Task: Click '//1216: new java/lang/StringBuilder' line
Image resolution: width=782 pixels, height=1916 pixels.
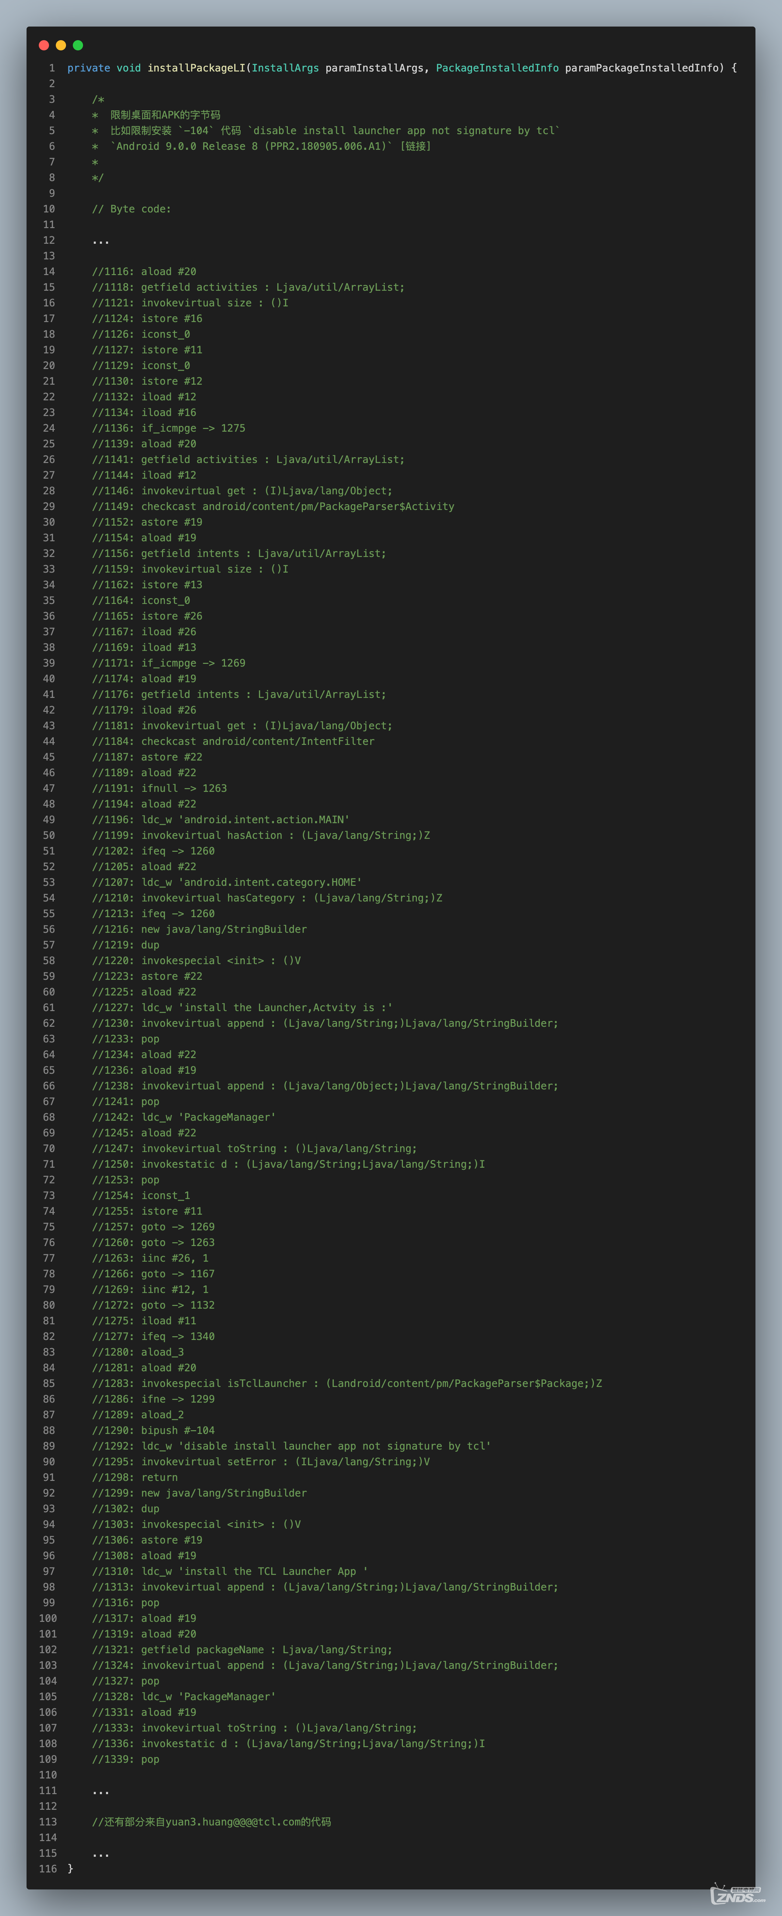Action: (199, 929)
